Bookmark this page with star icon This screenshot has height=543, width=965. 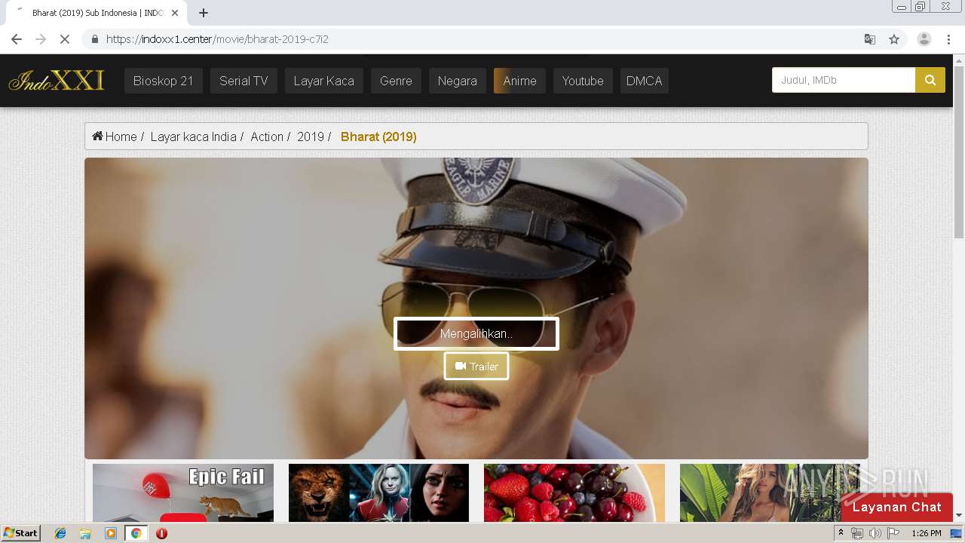tap(894, 39)
